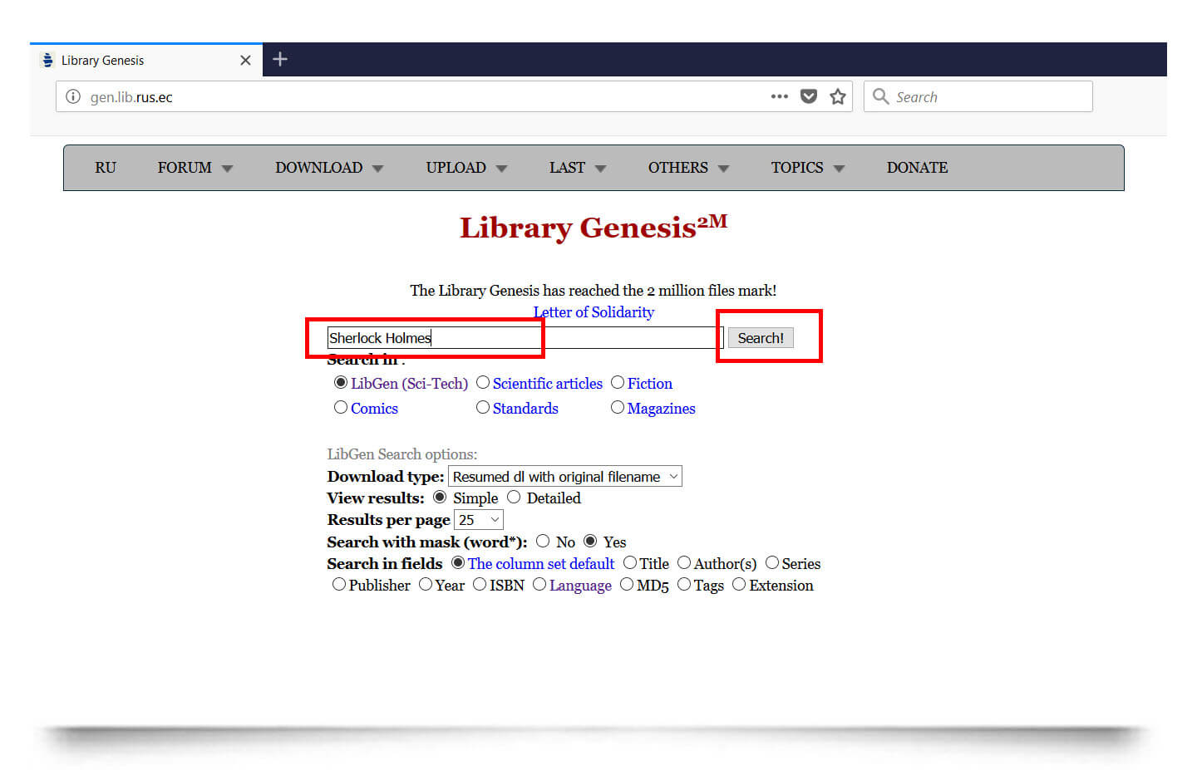Select Scientific articles radio button
The image size is (1197, 770).
[483, 383]
